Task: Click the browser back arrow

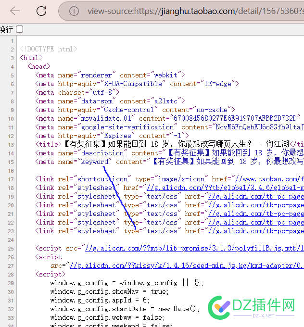Action: tap(15, 11)
